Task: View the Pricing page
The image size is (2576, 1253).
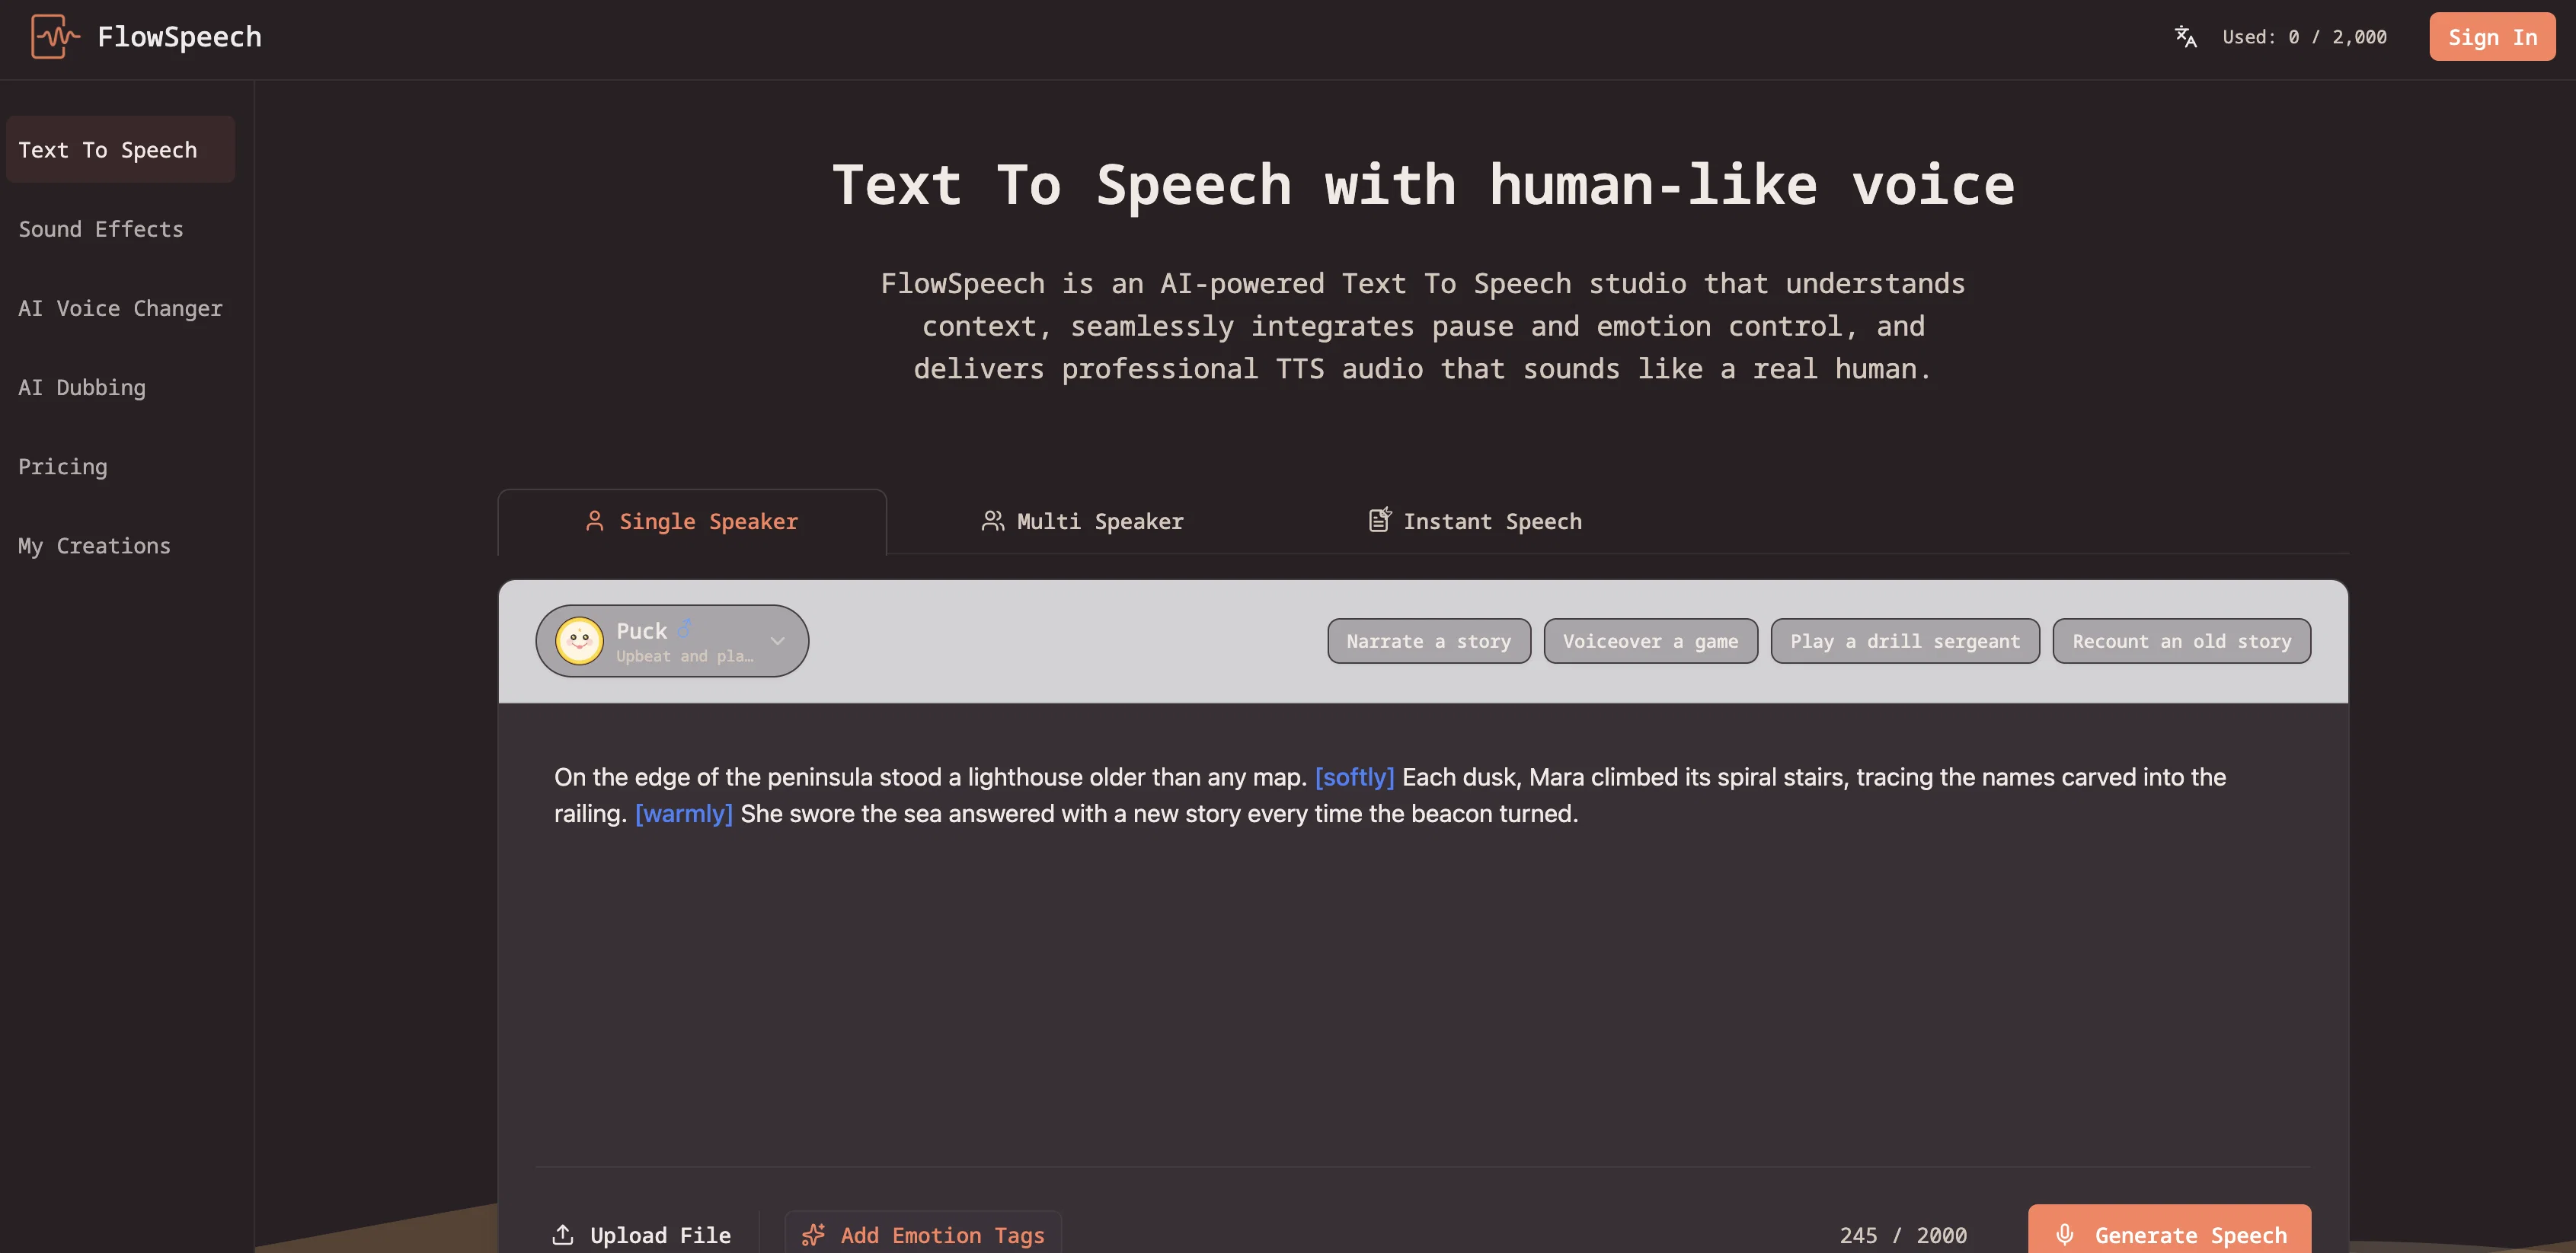Action: click(x=63, y=467)
